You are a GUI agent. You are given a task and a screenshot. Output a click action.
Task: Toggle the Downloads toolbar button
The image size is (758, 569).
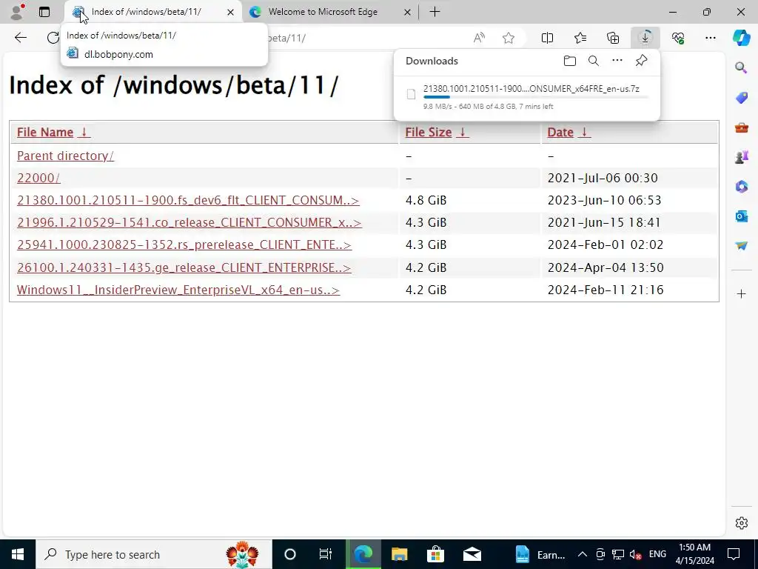click(645, 38)
